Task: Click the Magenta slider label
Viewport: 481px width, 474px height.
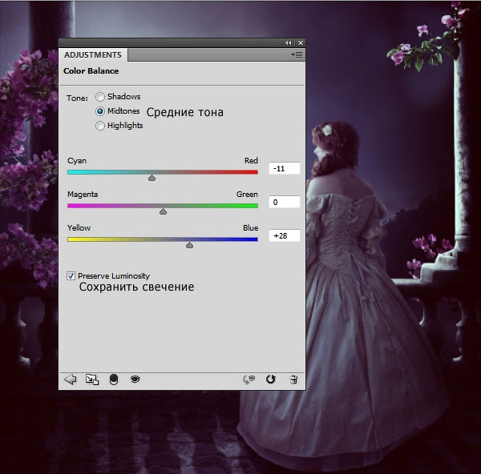Action: 83,195
